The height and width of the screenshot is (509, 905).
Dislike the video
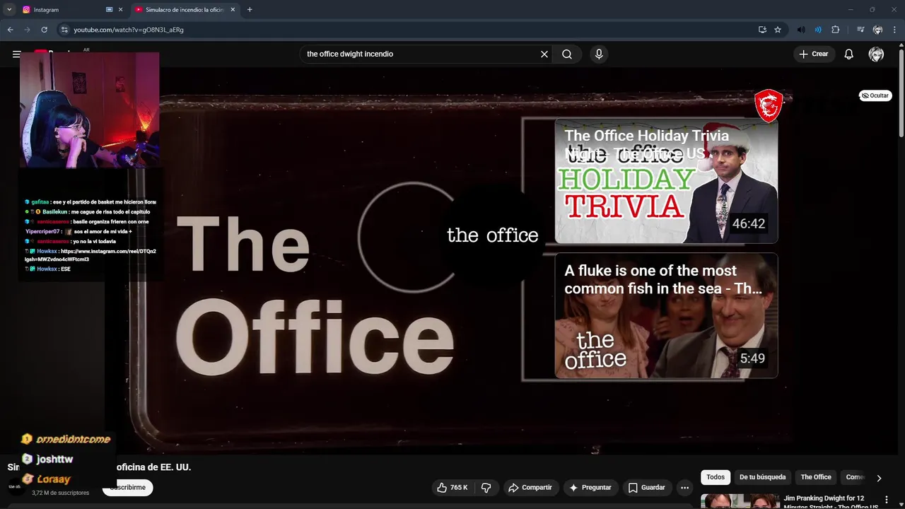pos(486,487)
